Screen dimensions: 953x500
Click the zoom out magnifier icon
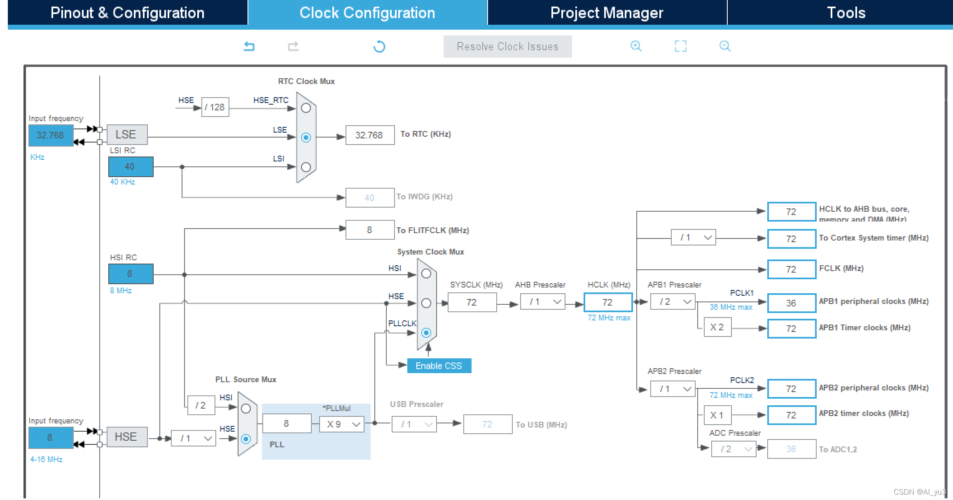[725, 46]
